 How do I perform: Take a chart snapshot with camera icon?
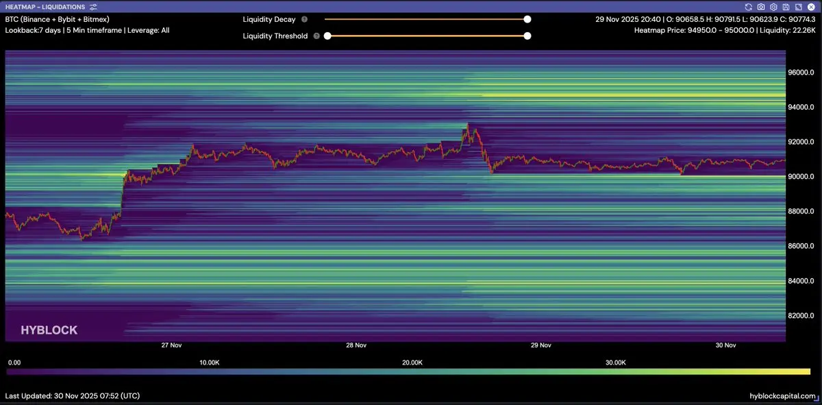pos(760,7)
